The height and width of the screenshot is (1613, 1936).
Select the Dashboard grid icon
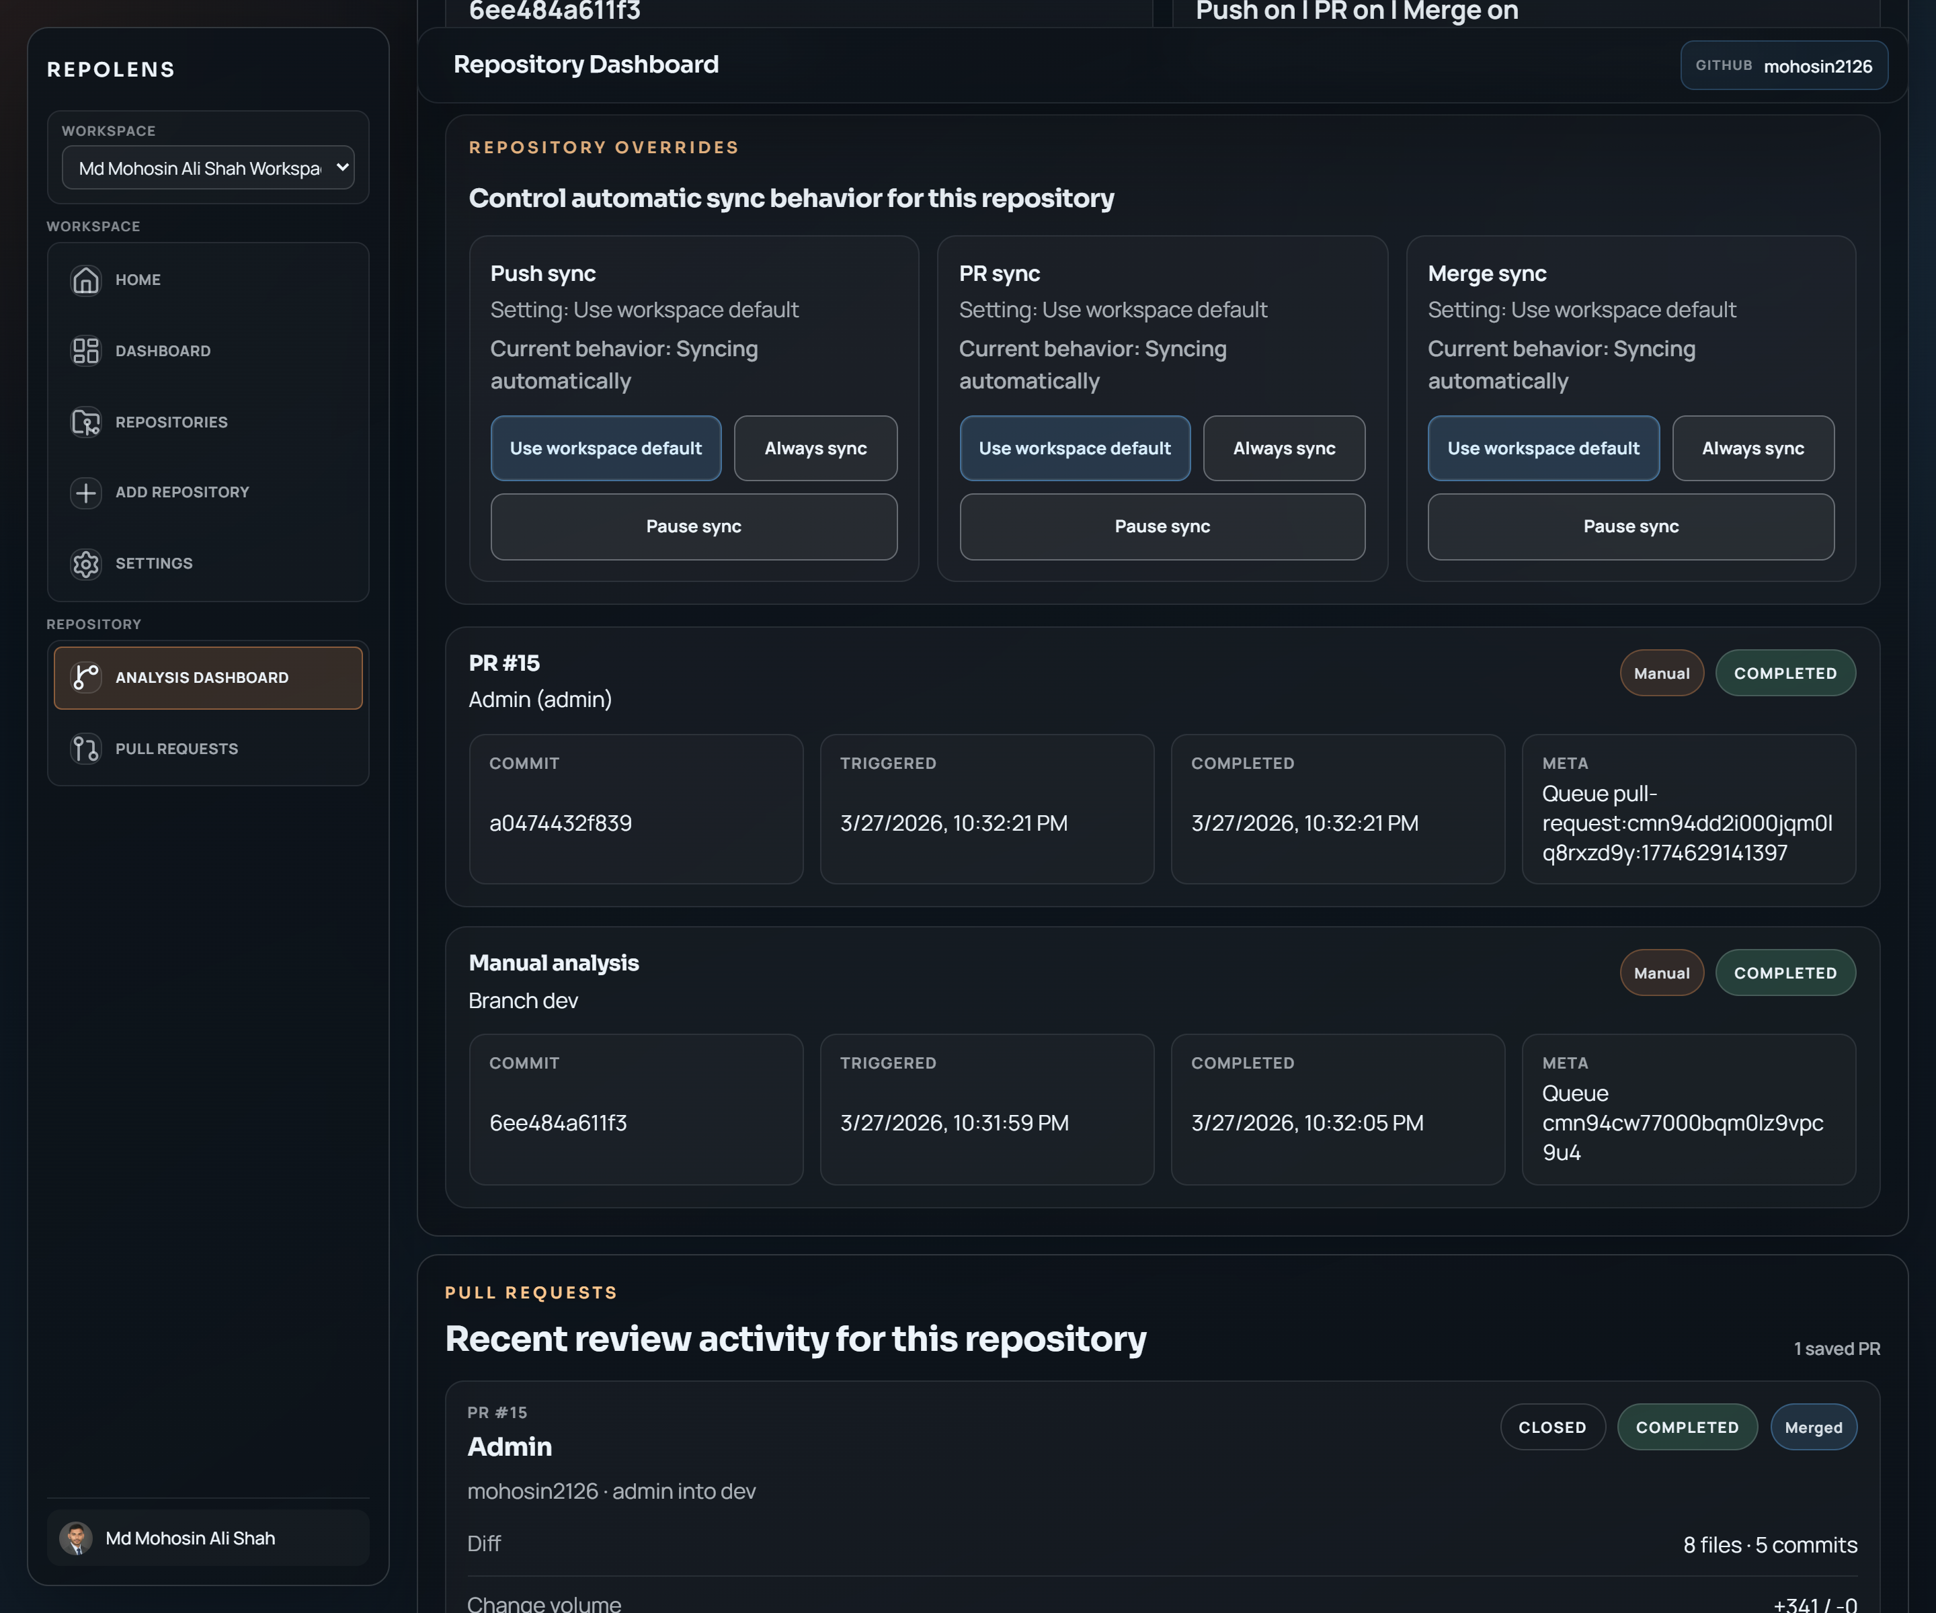(x=86, y=351)
